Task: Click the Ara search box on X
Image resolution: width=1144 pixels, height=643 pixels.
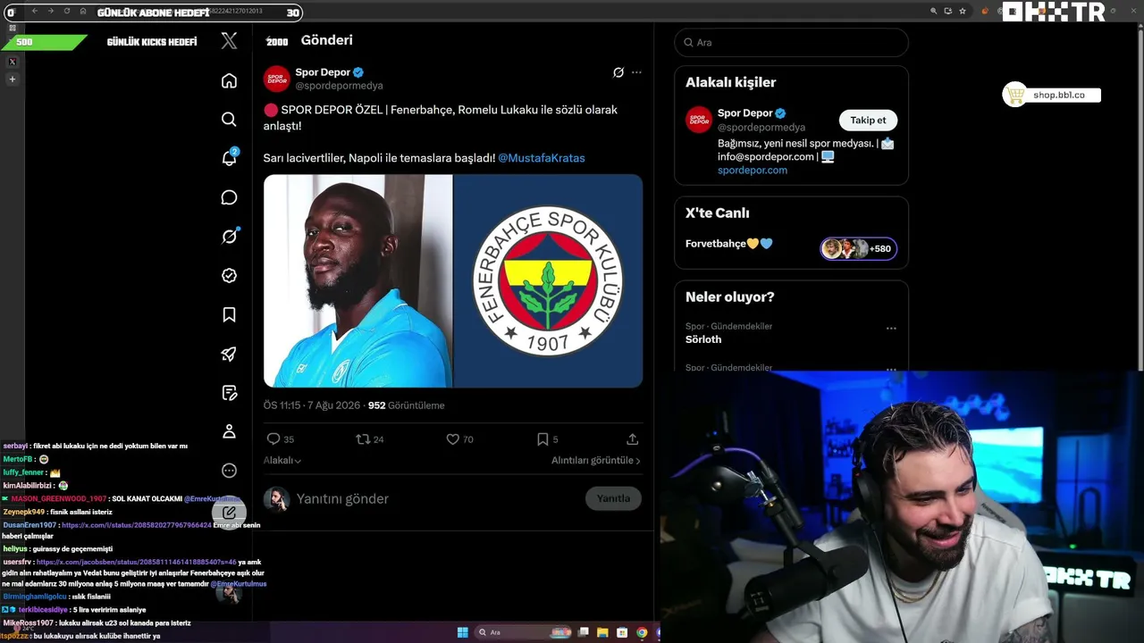Action: coord(791,42)
